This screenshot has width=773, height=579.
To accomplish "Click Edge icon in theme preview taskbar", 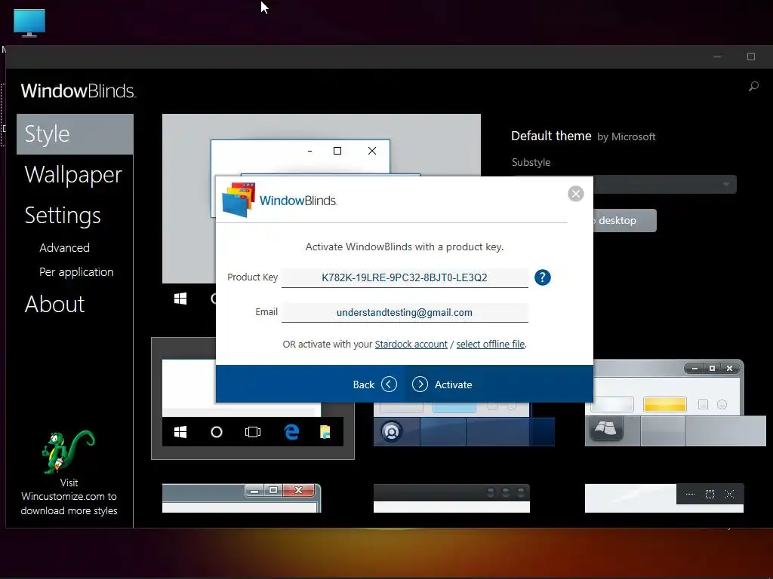I will tap(291, 432).
